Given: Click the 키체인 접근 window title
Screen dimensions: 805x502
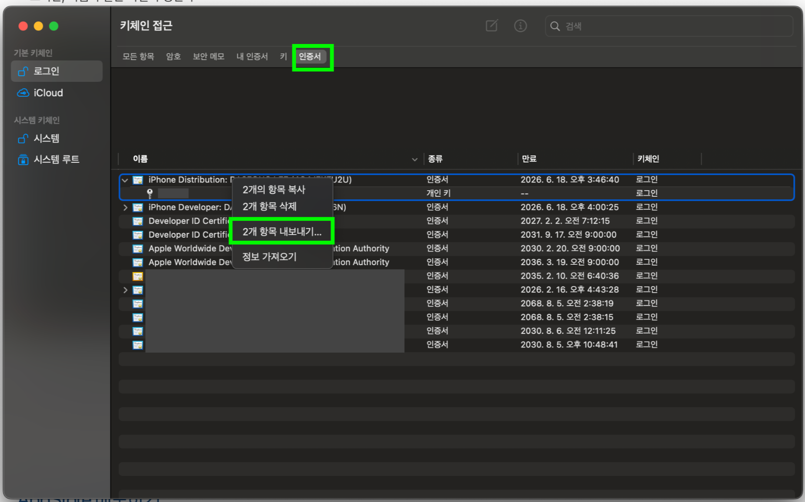Looking at the screenshot, I should pyautogui.click(x=146, y=26).
